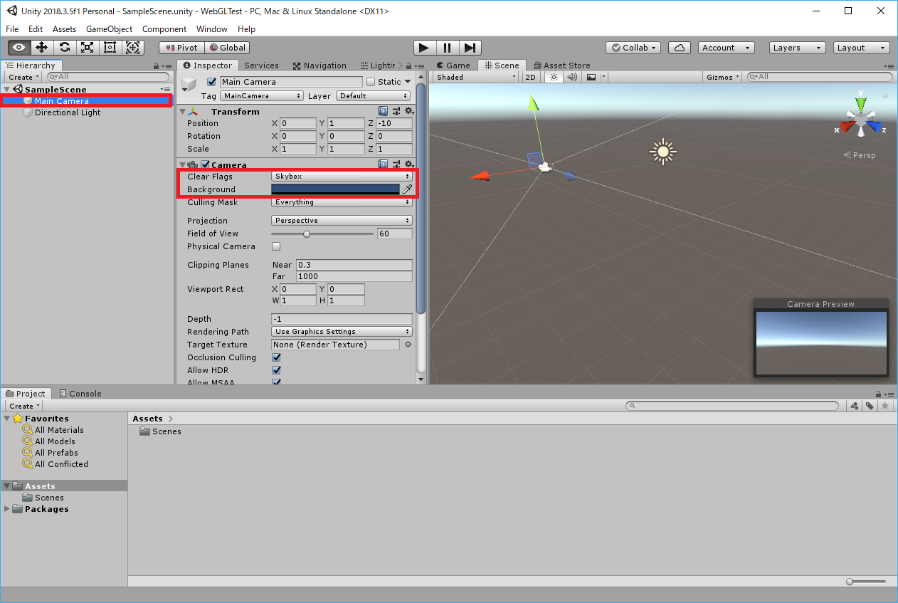Open Camera component gear menu
The width and height of the screenshot is (898, 603).
coord(408,164)
